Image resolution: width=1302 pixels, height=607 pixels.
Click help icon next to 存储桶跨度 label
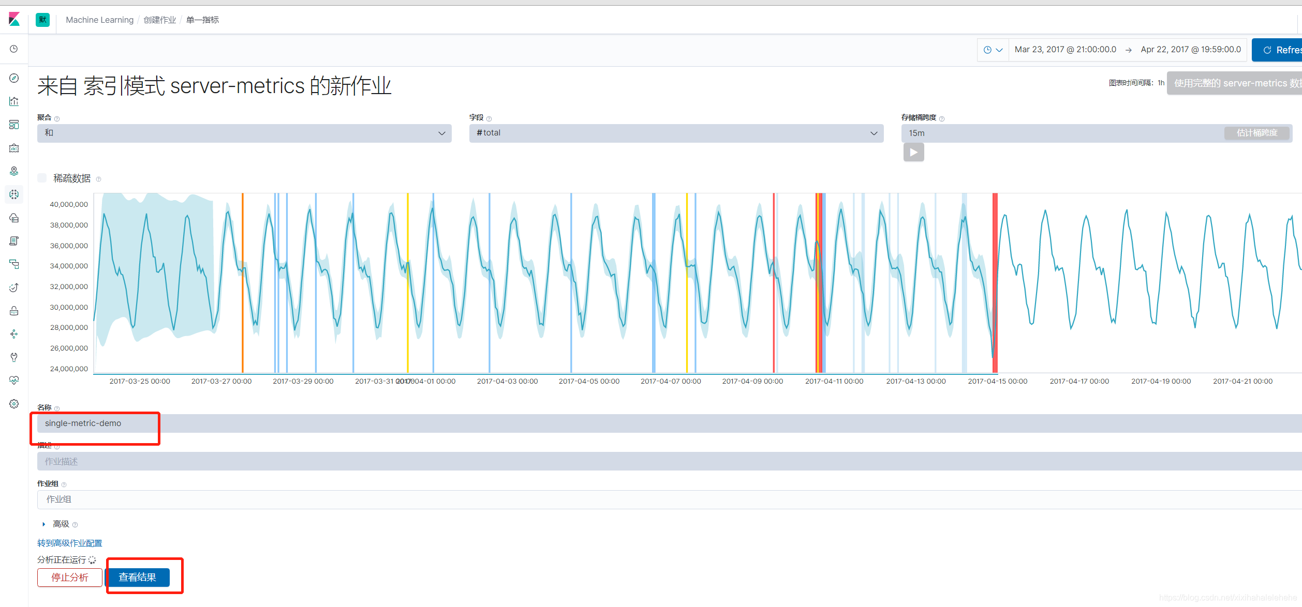pos(942,119)
